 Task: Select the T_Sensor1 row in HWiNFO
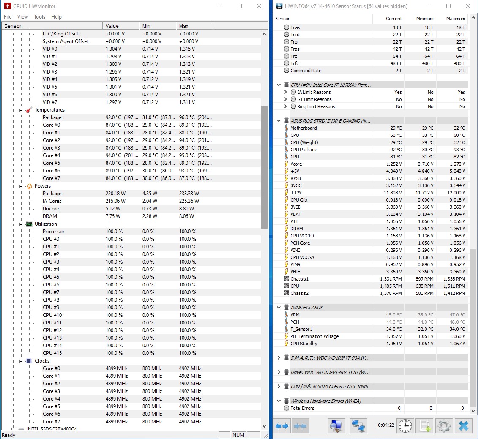coord(371,329)
